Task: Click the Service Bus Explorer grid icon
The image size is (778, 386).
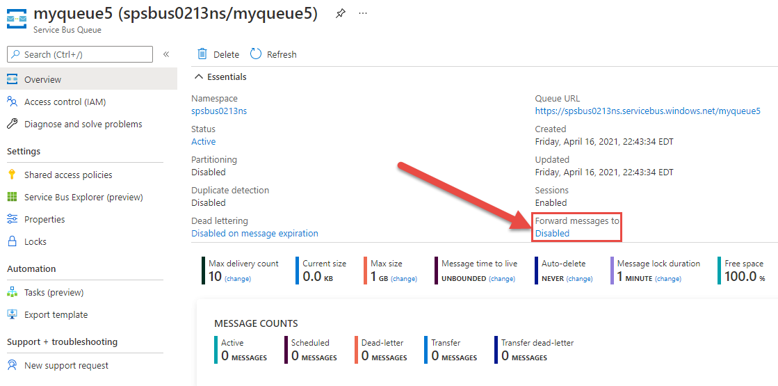Action: tap(13, 197)
